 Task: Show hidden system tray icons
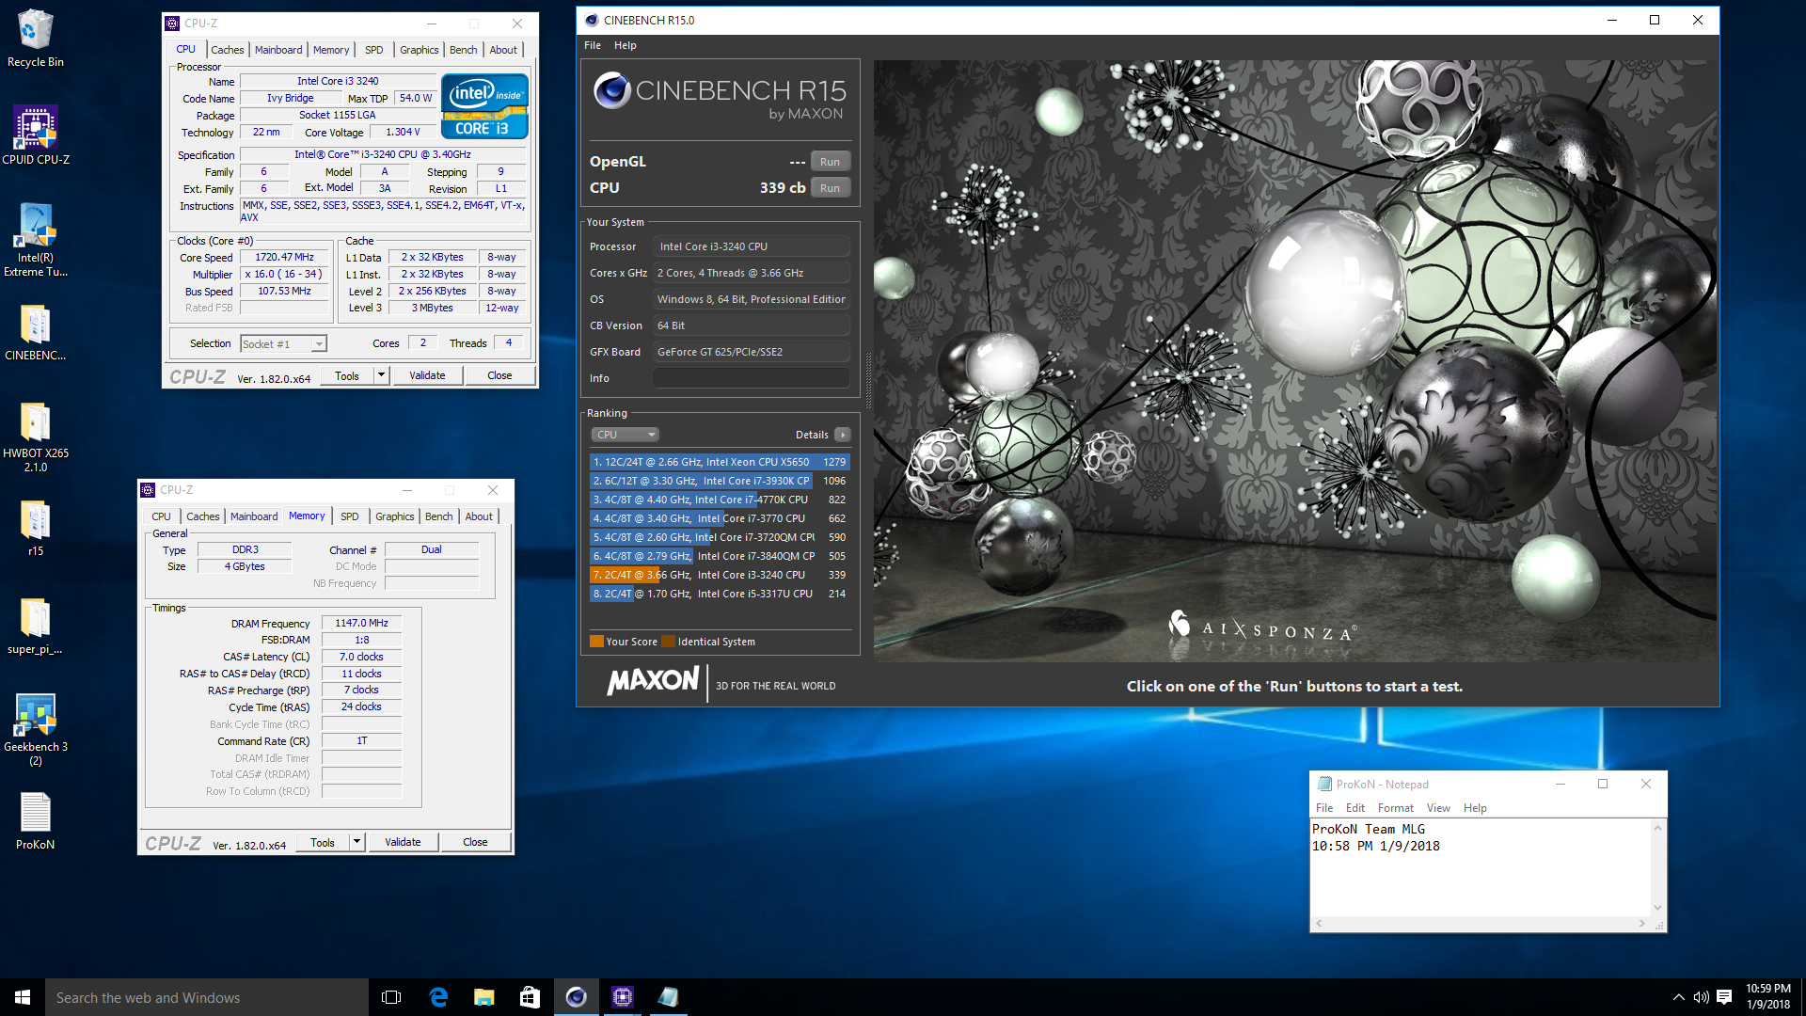point(1678,997)
